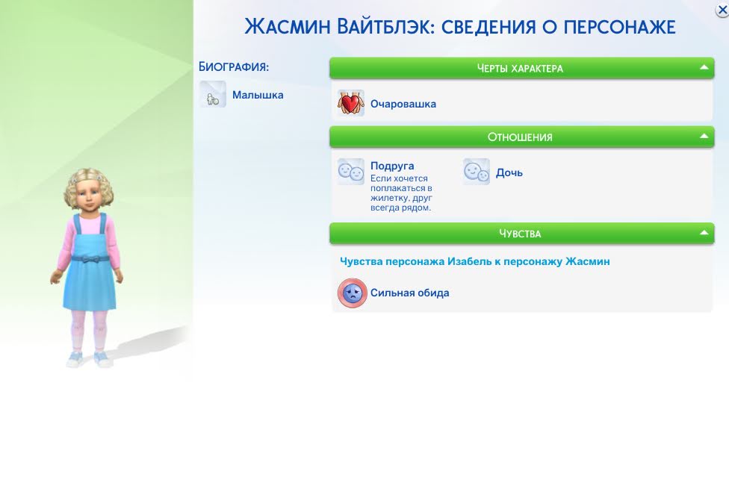Click the Дочь relationship label
The height and width of the screenshot is (483, 729).
509,173
